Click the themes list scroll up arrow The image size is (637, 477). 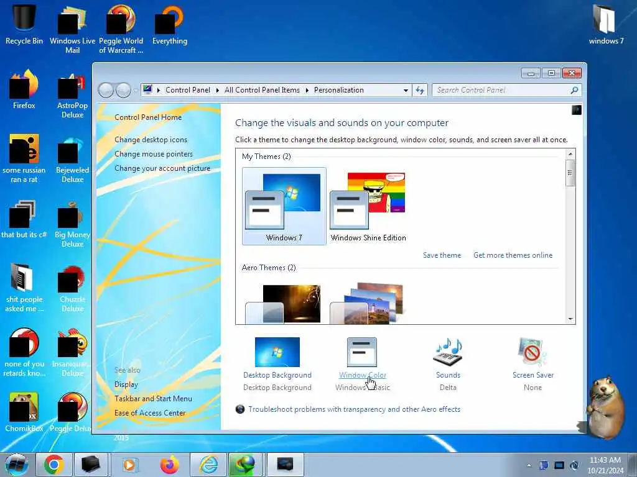[570, 154]
